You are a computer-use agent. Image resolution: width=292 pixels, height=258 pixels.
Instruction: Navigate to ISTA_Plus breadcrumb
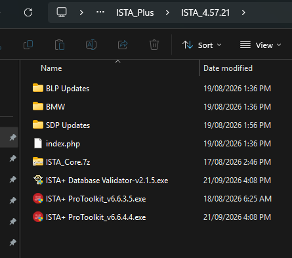[x=135, y=12]
